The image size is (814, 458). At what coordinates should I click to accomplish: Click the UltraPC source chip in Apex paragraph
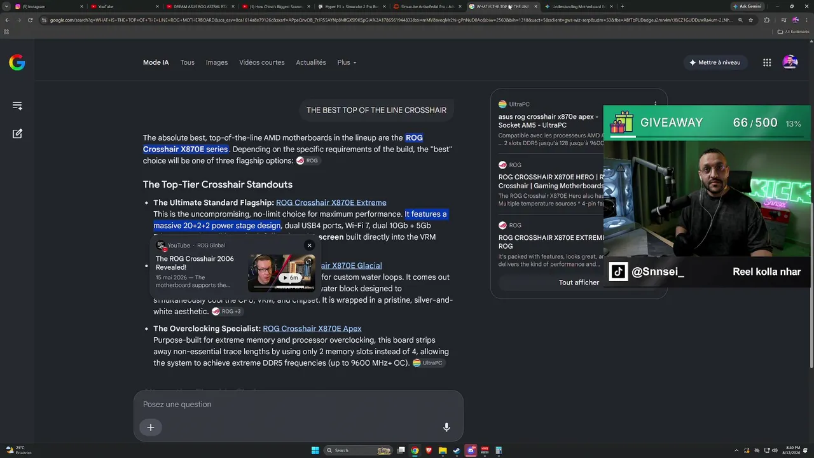pyautogui.click(x=428, y=363)
